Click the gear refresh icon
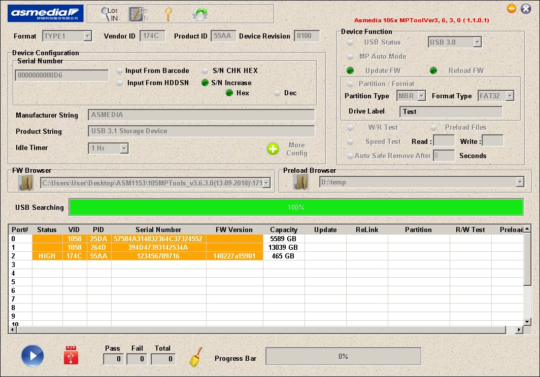 tap(200, 15)
